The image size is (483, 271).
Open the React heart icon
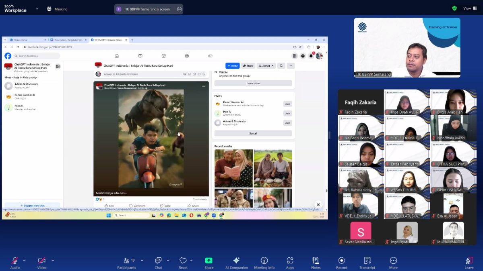183,261
